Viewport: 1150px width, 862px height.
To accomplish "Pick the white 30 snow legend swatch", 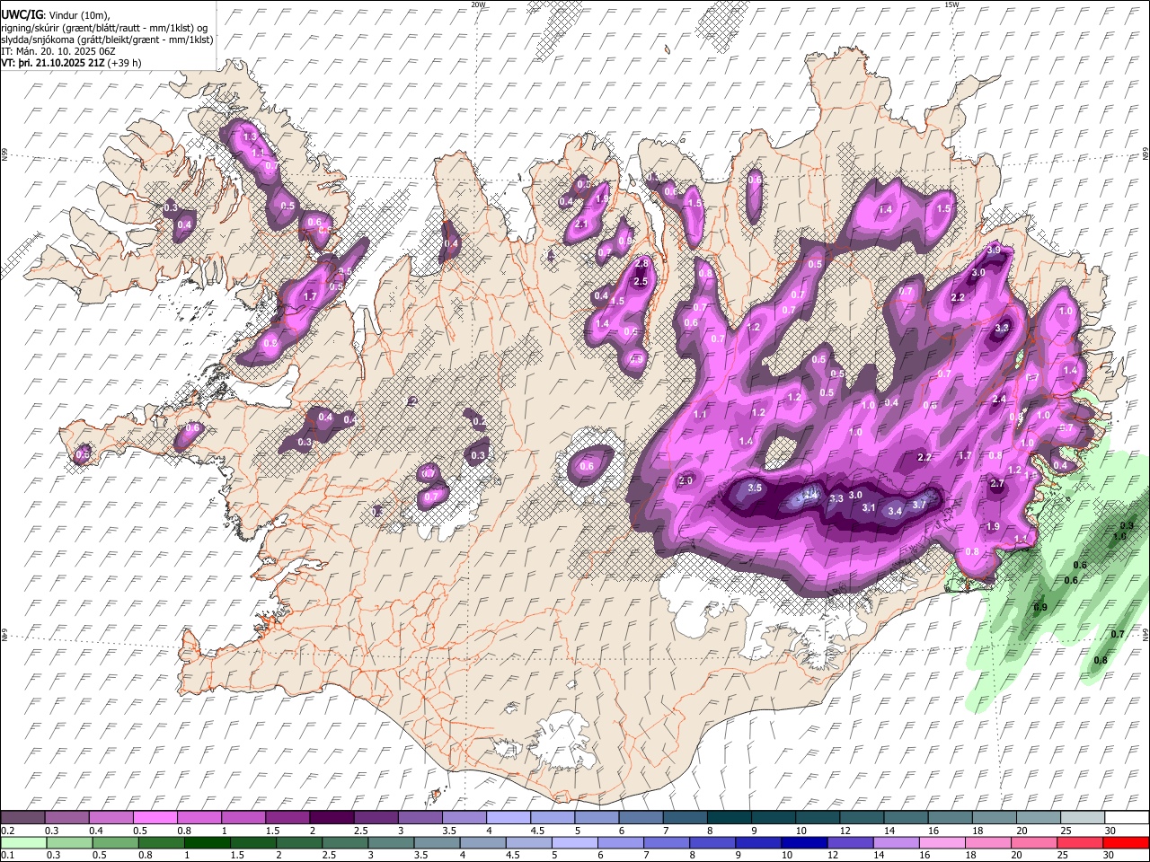I will pos(1127,817).
